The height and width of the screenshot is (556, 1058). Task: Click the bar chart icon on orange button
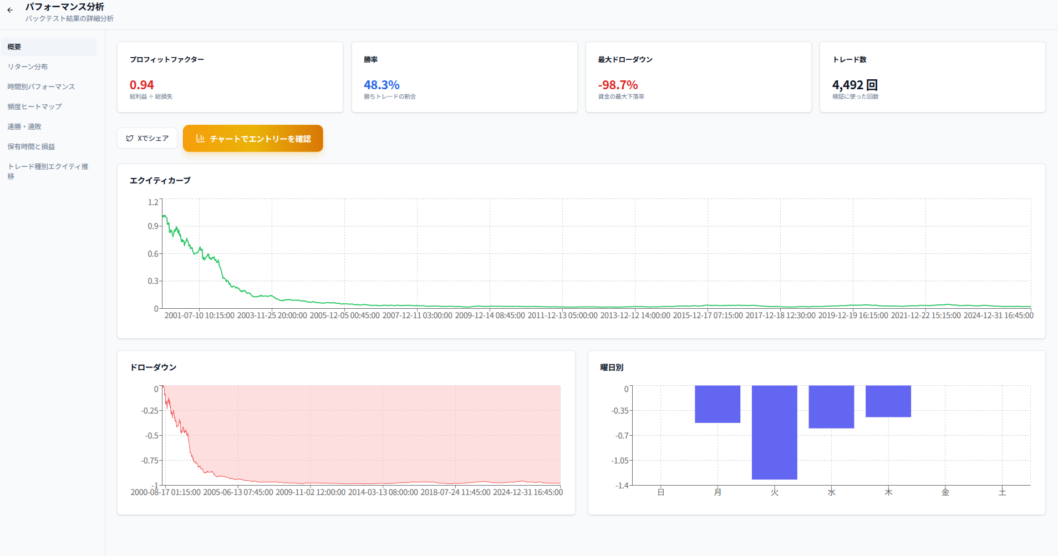tap(200, 139)
